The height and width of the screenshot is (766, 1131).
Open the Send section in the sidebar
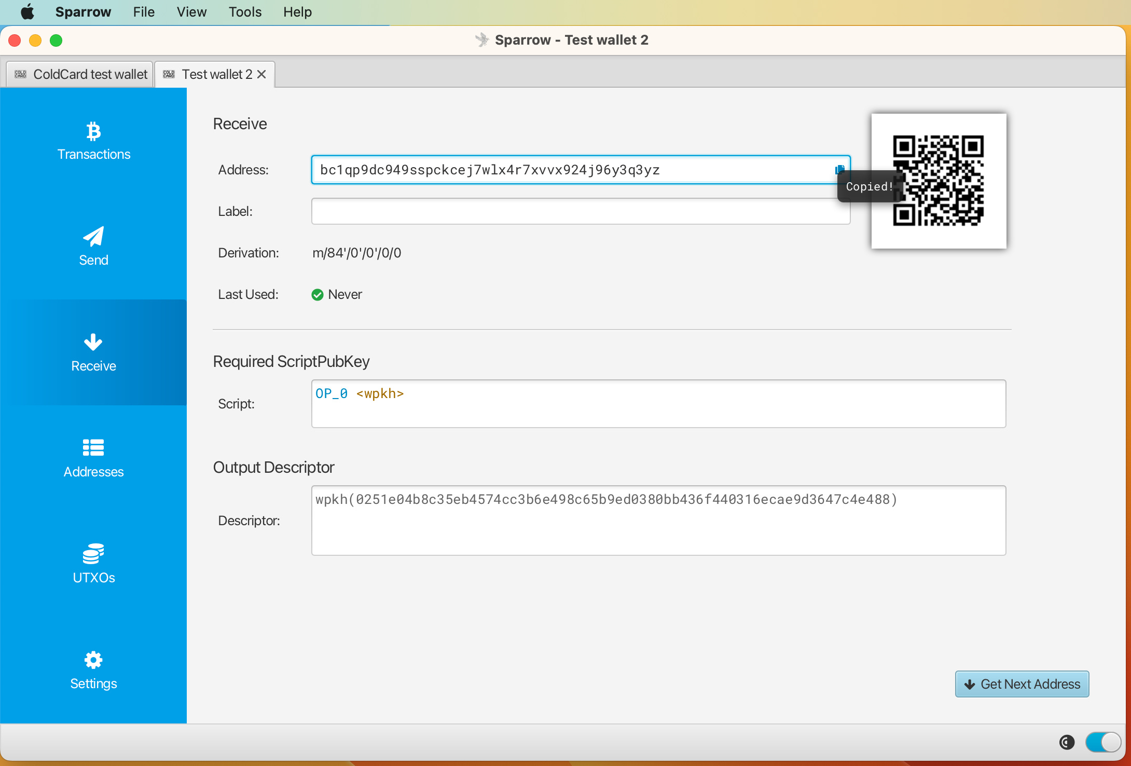pyautogui.click(x=93, y=247)
